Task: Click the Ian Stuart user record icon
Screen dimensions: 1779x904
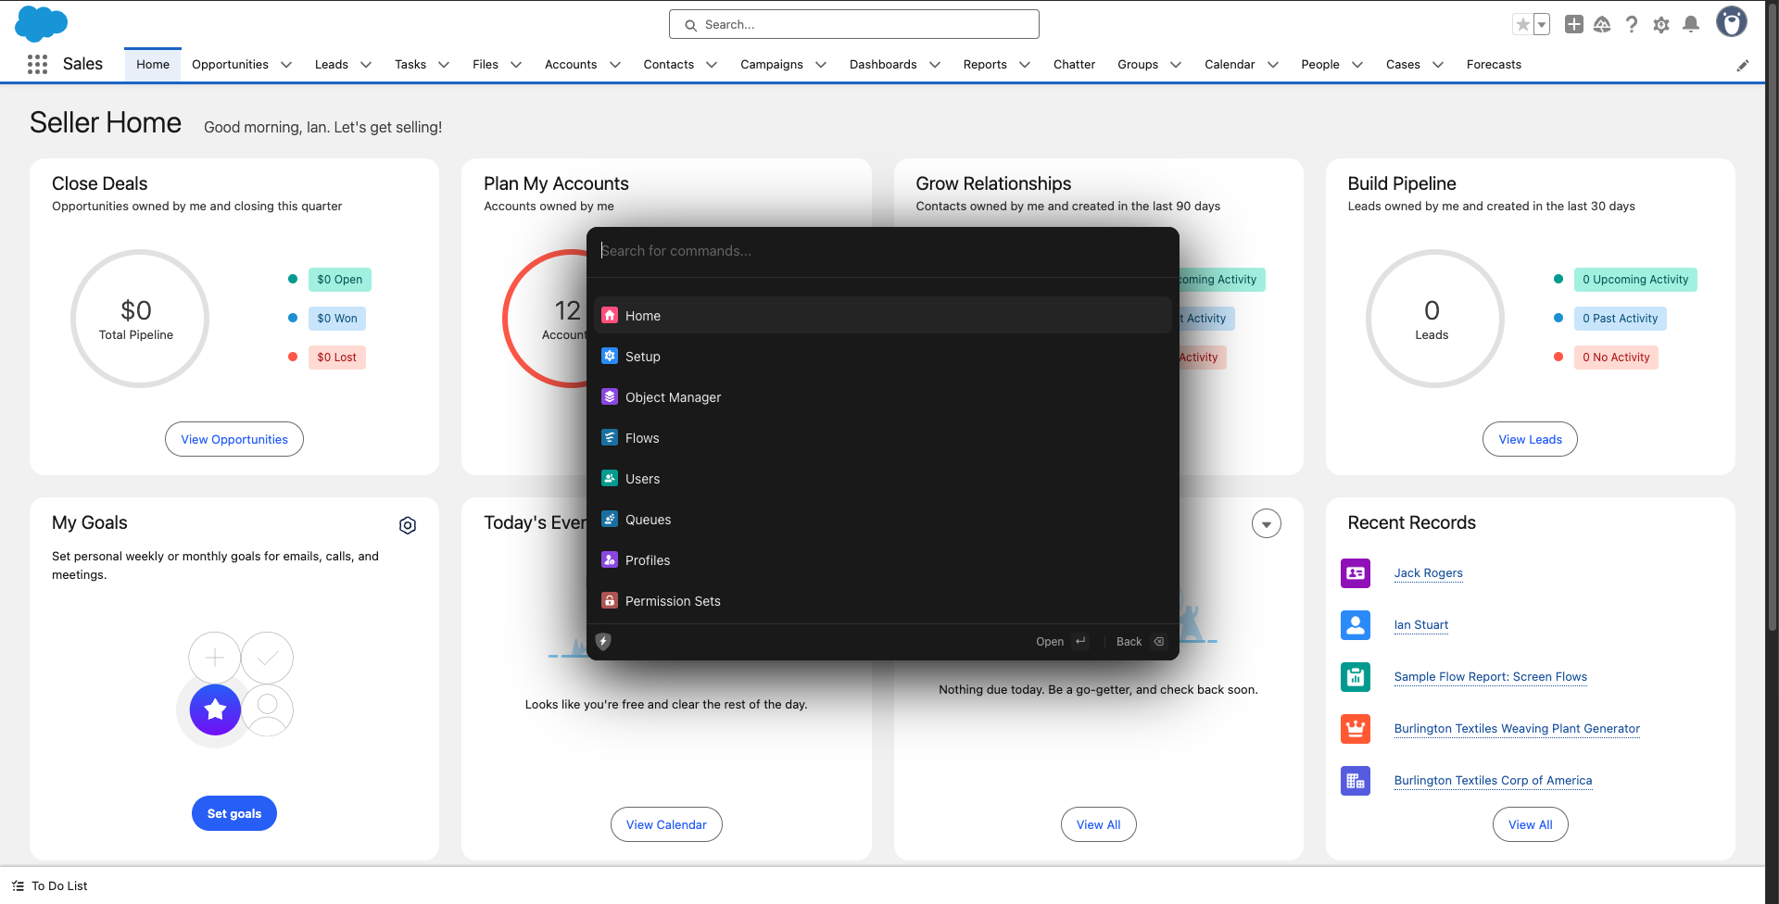Action: point(1356,625)
